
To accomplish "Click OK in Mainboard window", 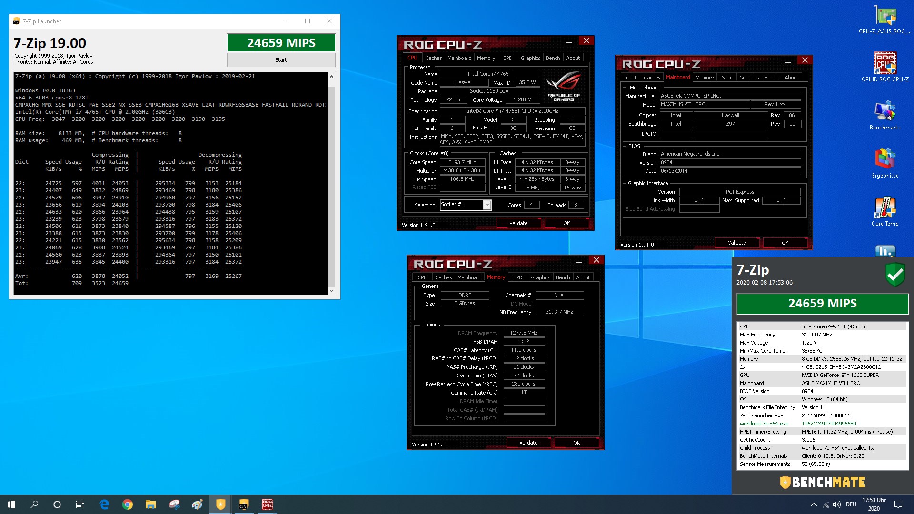I will [785, 243].
